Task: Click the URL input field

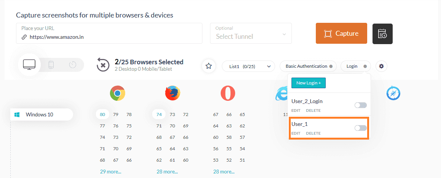Action: (x=109, y=33)
